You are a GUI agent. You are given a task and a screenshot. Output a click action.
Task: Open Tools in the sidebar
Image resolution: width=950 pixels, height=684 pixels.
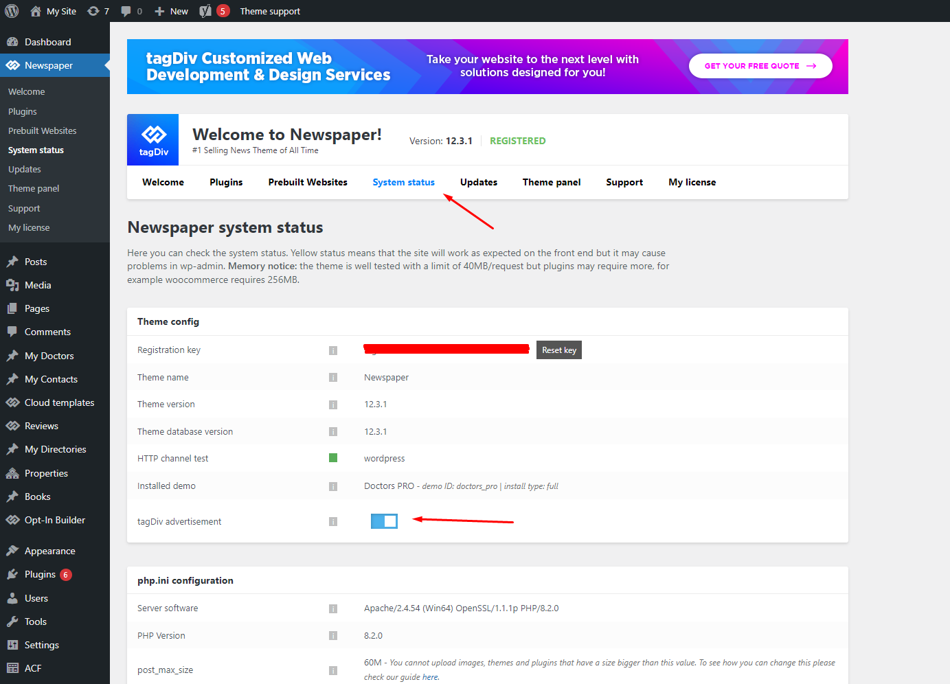pyautogui.click(x=55, y=622)
